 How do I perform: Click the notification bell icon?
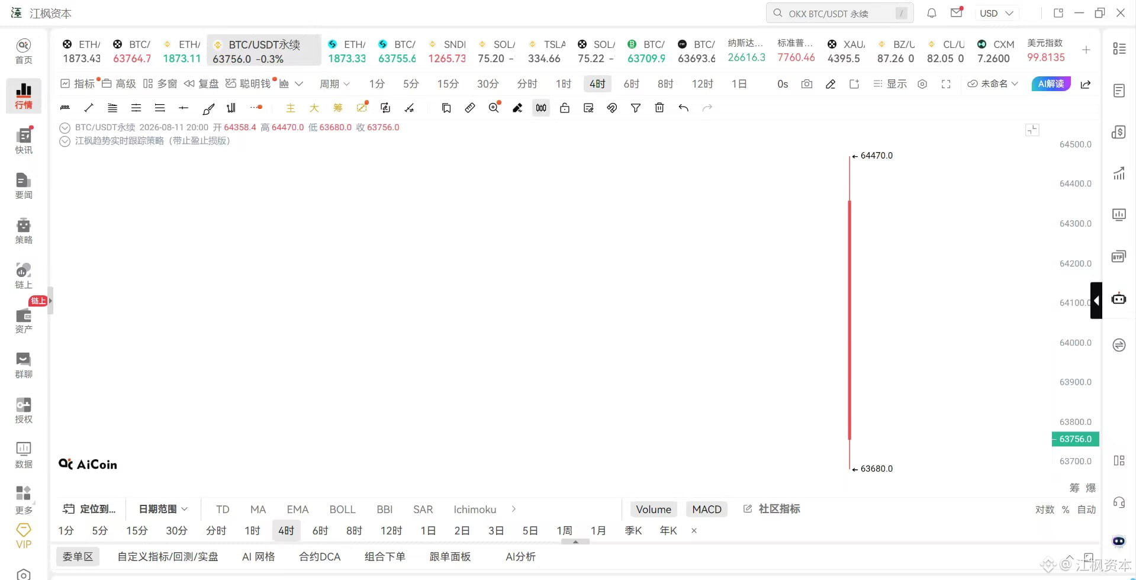932,13
